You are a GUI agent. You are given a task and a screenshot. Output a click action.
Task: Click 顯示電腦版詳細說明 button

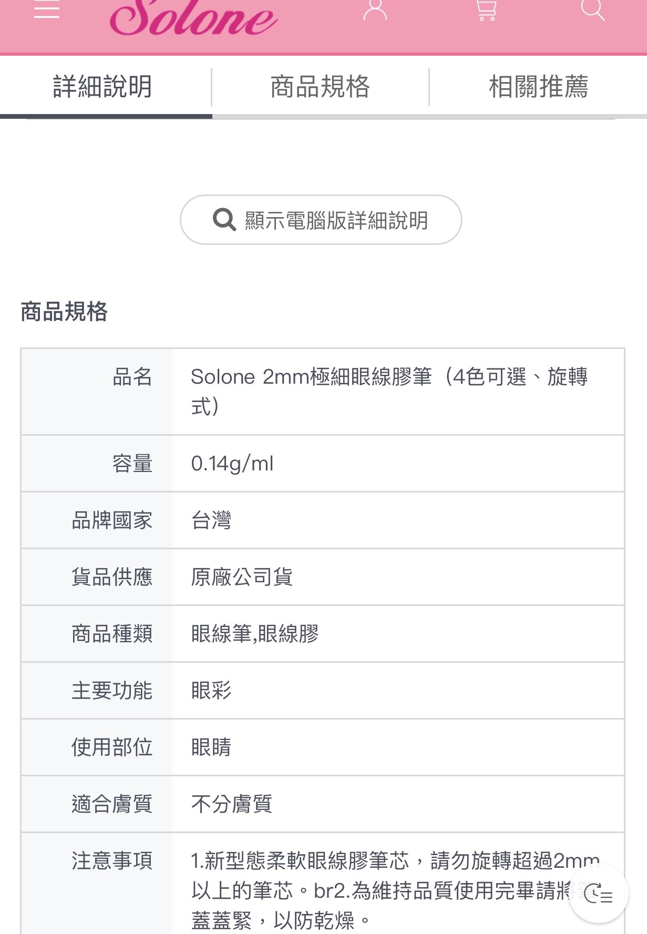point(321,220)
